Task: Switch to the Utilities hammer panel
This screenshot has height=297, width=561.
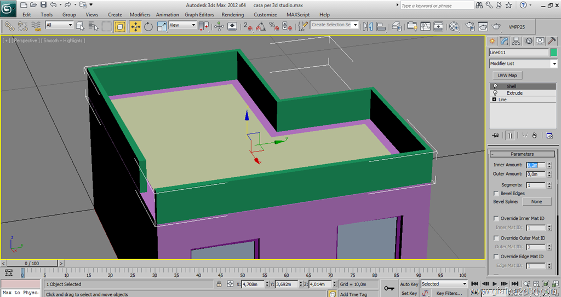Action: tap(552, 41)
